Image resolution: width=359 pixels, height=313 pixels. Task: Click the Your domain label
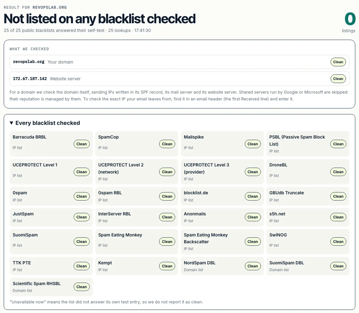click(x=60, y=62)
